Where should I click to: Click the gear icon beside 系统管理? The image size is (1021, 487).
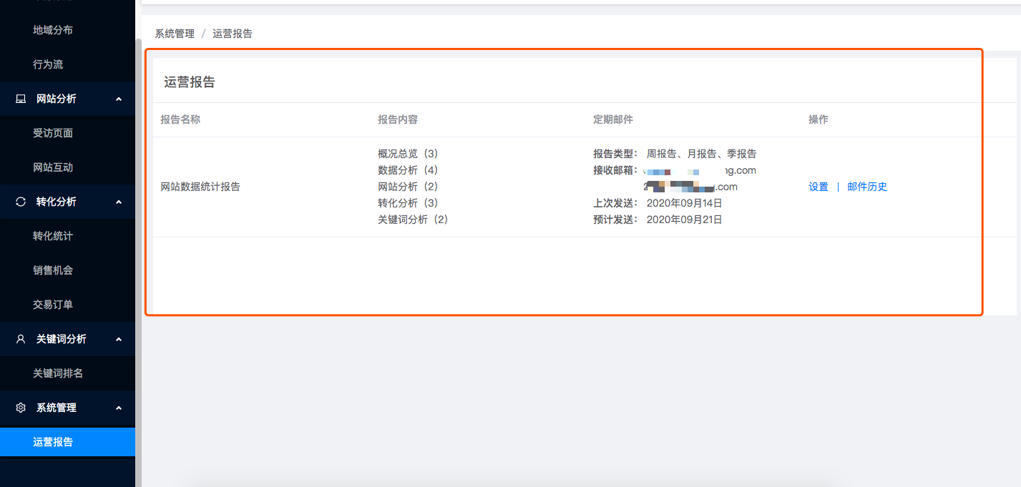click(21, 408)
